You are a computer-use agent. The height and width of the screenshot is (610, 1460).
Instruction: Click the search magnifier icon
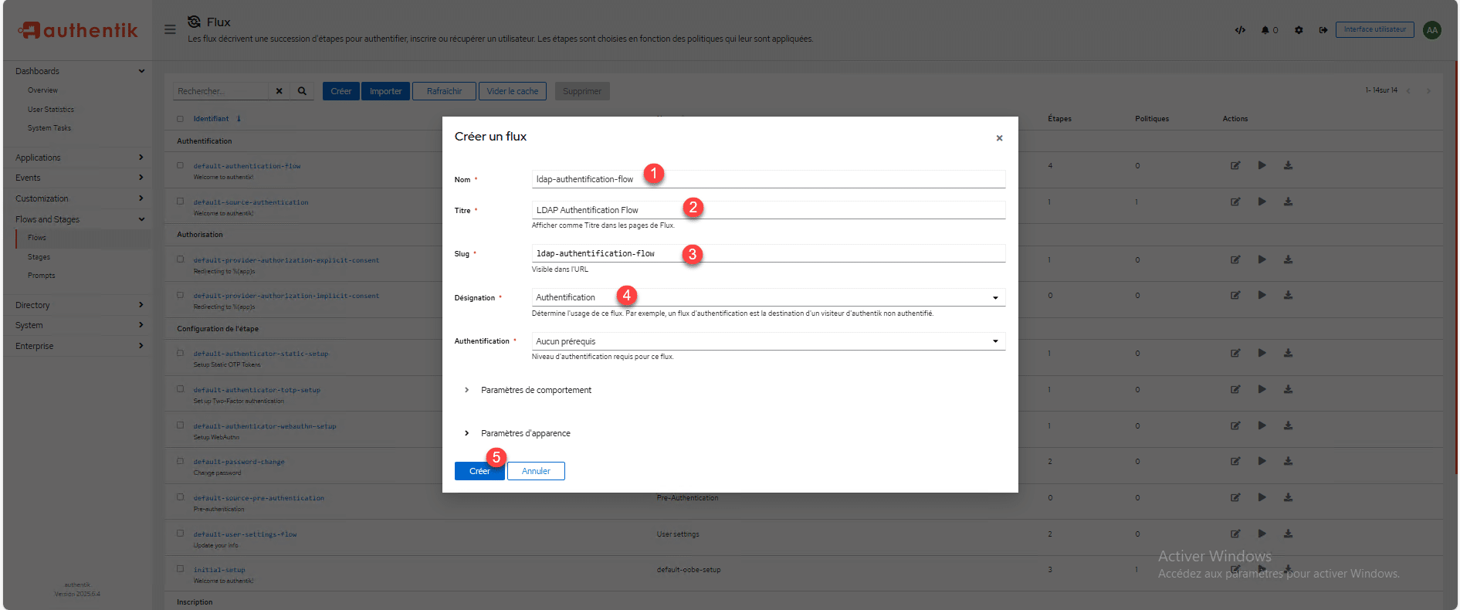point(302,91)
